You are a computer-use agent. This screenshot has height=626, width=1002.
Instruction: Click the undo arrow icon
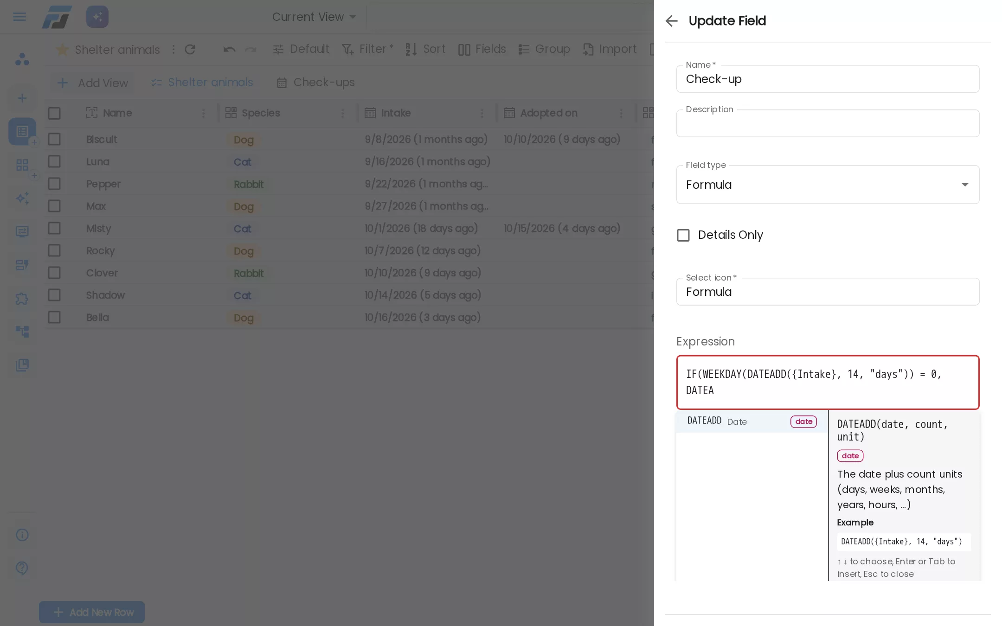point(229,49)
